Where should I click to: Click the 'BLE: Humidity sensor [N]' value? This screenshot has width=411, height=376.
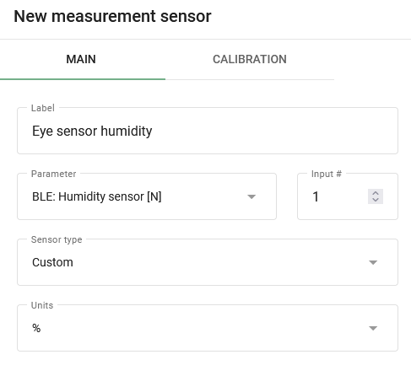97,196
